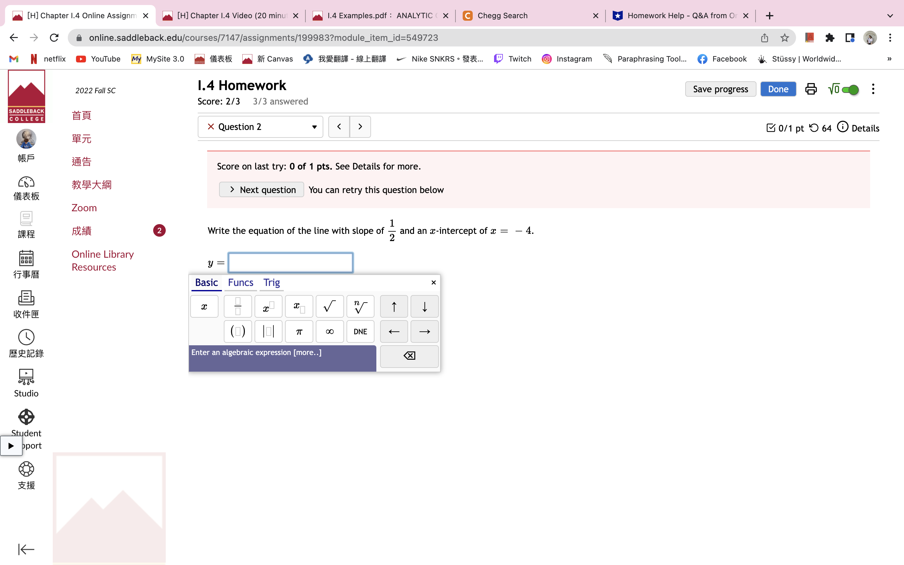
Task: Insert the DNE button from the keypad
Action: pos(360,331)
